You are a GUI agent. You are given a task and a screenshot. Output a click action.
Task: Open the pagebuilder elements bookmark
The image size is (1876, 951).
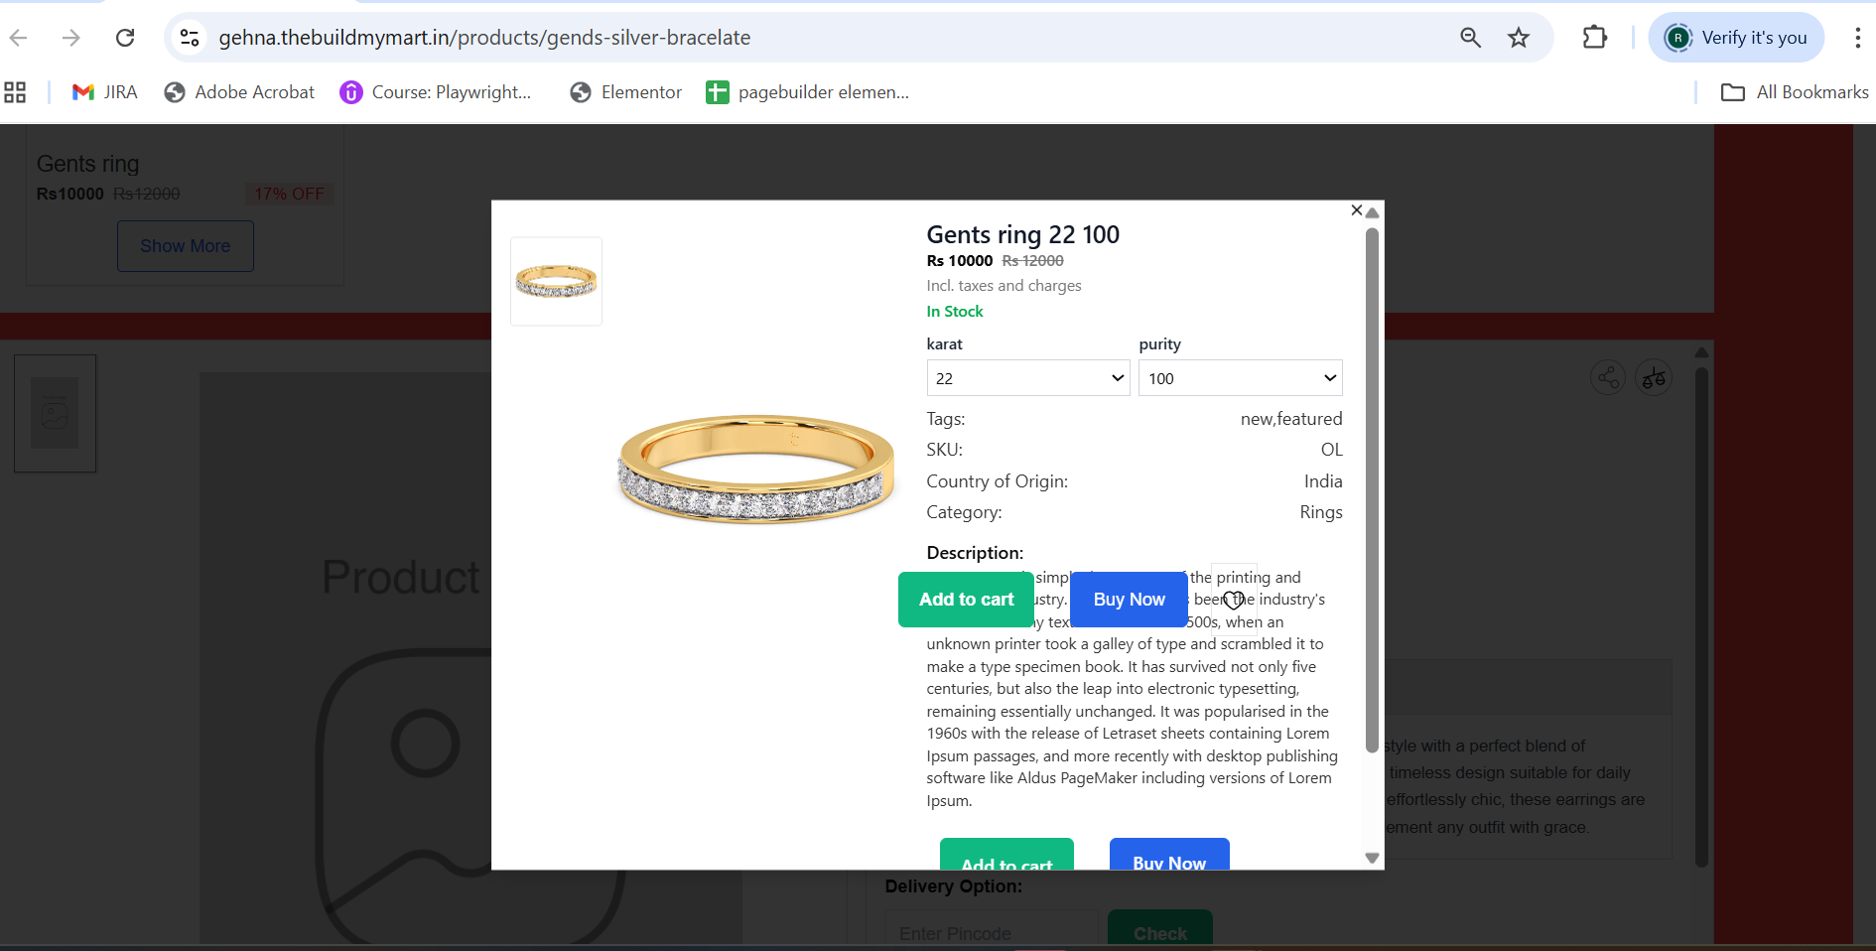coord(808,92)
